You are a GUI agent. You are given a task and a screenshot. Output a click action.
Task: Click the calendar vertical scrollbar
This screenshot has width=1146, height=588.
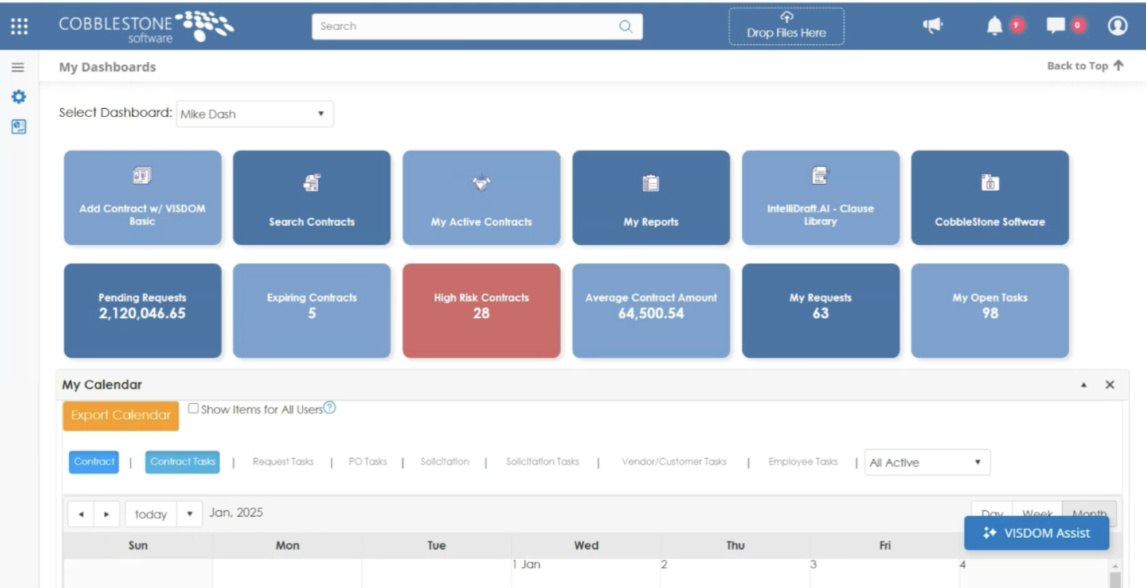1115,575
